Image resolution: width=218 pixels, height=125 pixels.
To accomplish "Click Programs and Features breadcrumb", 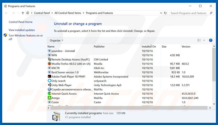I will pyautogui.click(x=99, y=13).
